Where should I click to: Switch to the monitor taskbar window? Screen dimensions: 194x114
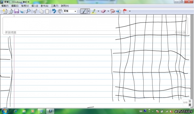pyautogui.click(x=42, y=111)
